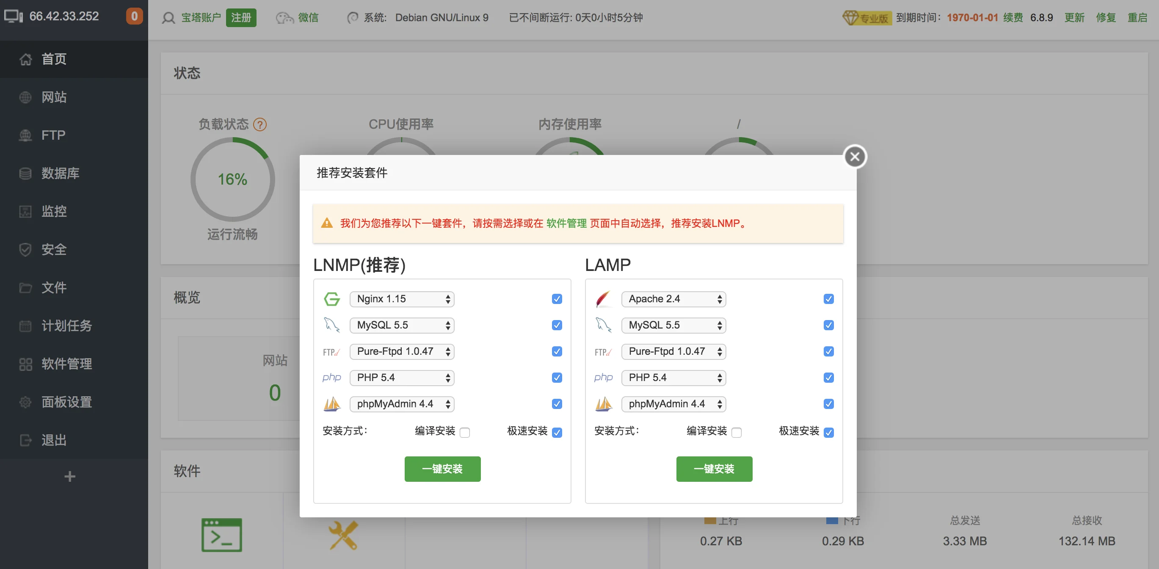This screenshot has height=569, width=1159.
Task: Uncheck Apache 2.4 in LAMP
Action: [x=828, y=299]
